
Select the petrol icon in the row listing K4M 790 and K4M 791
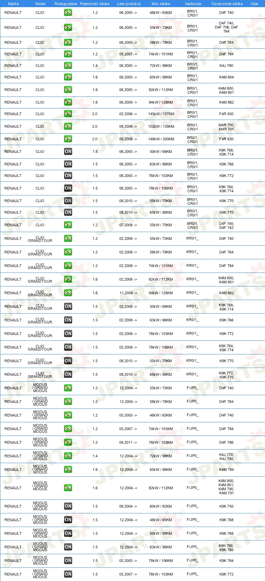[68, 488]
